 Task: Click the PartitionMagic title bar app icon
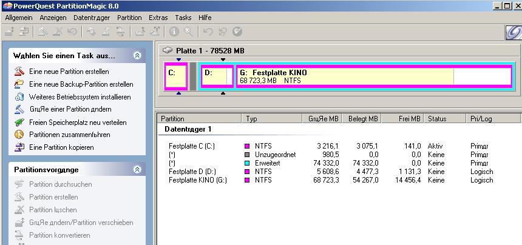pyautogui.click(x=7, y=5)
